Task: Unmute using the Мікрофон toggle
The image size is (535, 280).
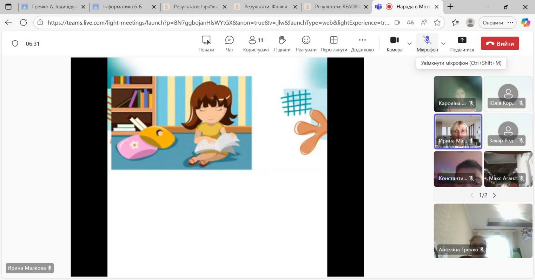Action: click(427, 44)
